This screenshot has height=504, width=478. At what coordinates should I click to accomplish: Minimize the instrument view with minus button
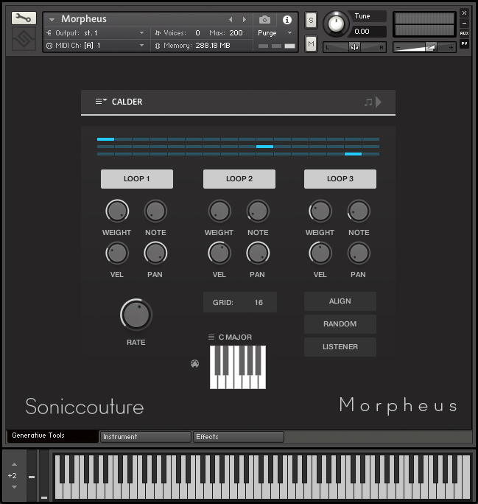pos(464,23)
